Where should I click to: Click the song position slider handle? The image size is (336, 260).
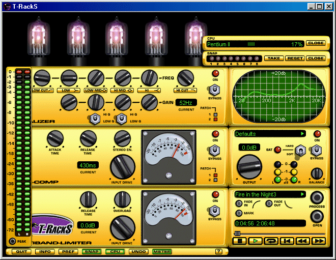[237, 234]
